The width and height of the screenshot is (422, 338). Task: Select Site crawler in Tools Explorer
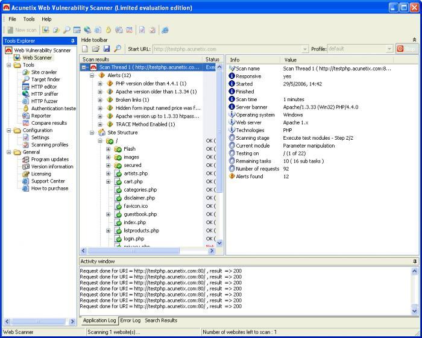pos(44,72)
